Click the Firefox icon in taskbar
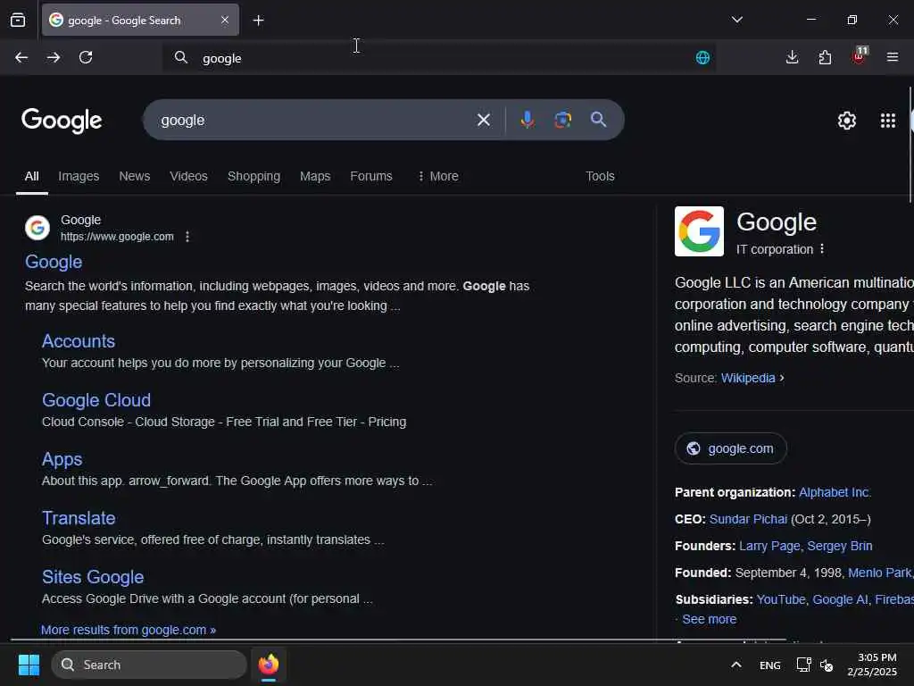Screen dimensions: 914x686 (x=269, y=665)
